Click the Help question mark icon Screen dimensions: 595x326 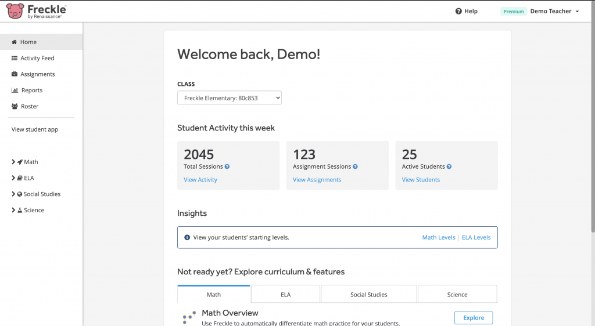pos(458,12)
